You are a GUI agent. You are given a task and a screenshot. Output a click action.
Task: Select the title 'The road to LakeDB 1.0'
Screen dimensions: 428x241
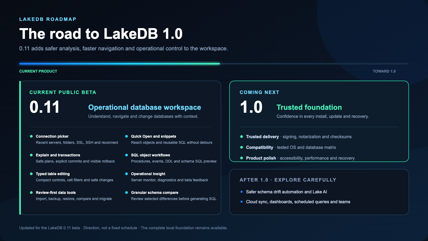[x=101, y=34]
